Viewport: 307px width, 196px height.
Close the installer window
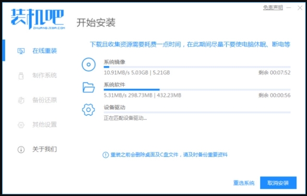click(300, 8)
